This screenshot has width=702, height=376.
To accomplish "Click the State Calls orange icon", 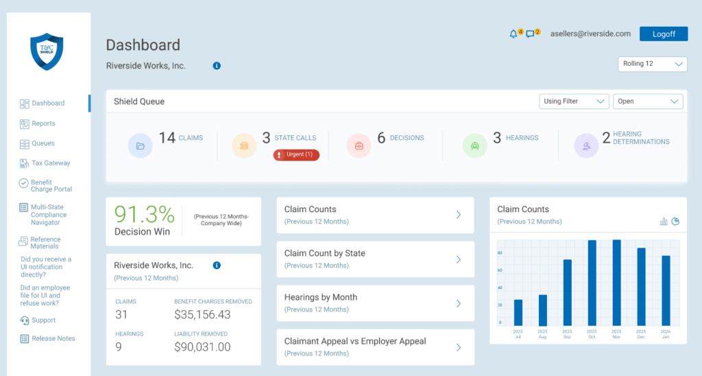I will tap(244, 145).
